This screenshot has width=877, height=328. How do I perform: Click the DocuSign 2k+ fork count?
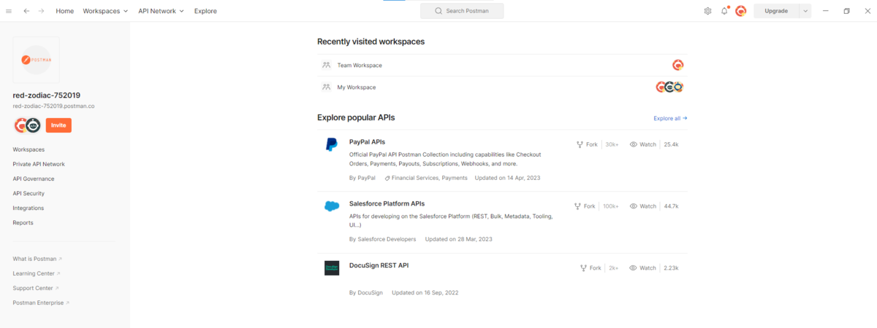[x=614, y=268]
